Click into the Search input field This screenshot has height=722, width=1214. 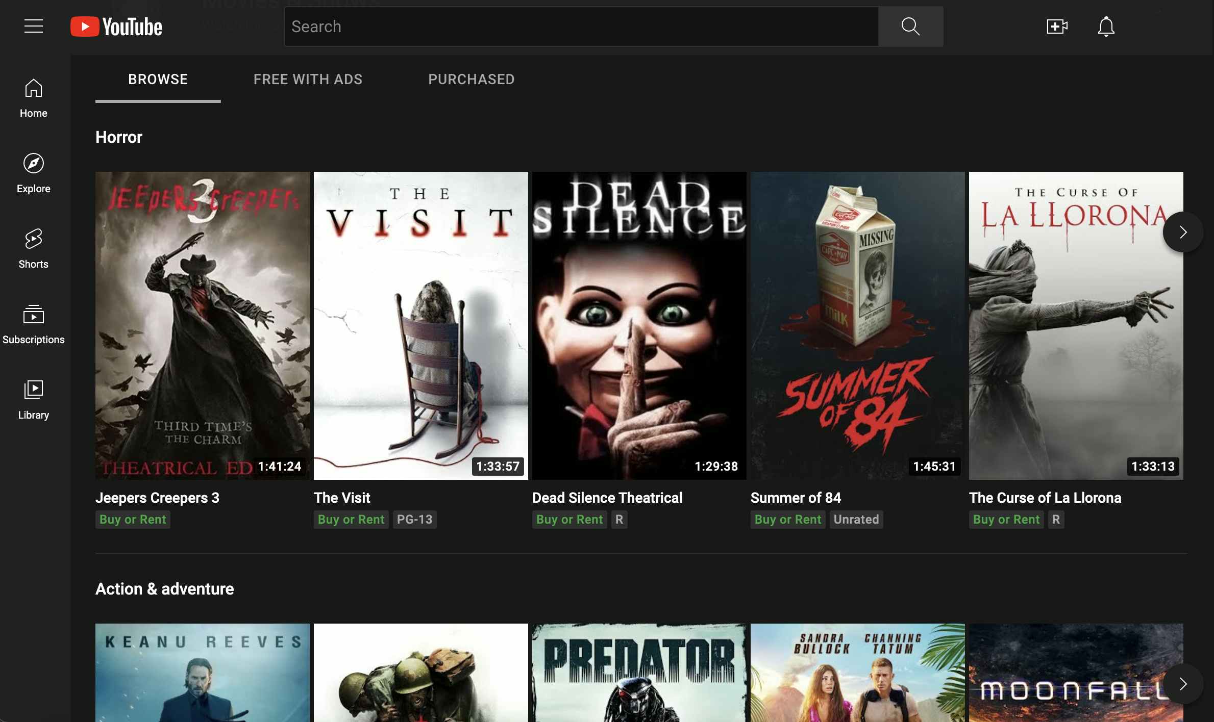point(582,27)
